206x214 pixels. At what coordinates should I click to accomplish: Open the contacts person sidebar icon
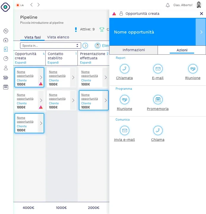6,68
